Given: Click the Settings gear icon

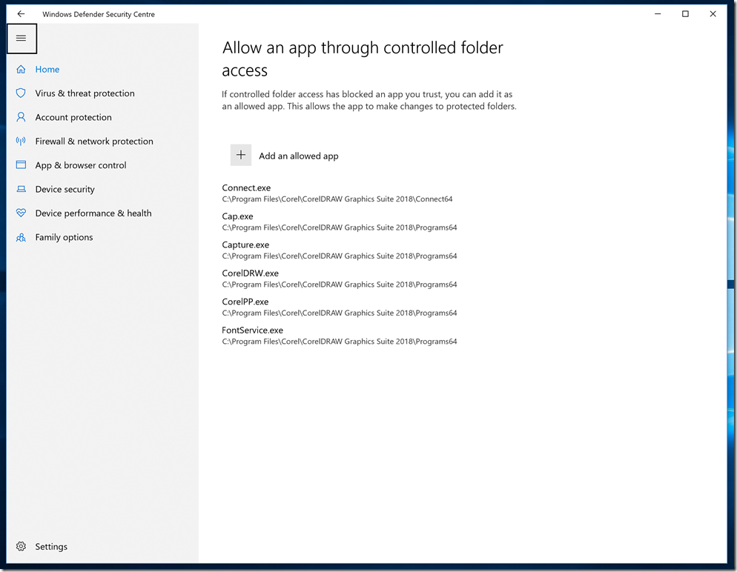Looking at the screenshot, I should pos(21,547).
